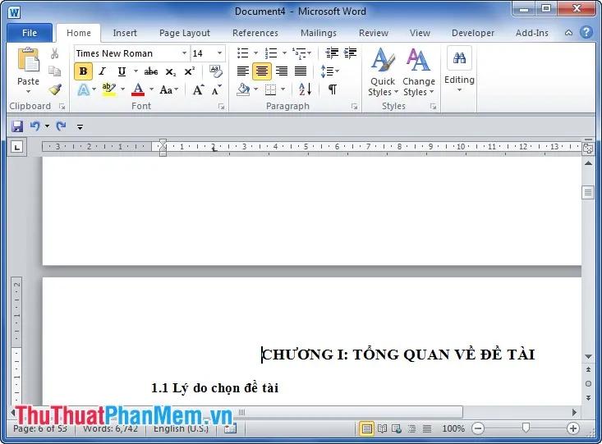Show paragraph marks with pilcrow icon
This screenshot has width=602, height=444.
click(x=332, y=89)
